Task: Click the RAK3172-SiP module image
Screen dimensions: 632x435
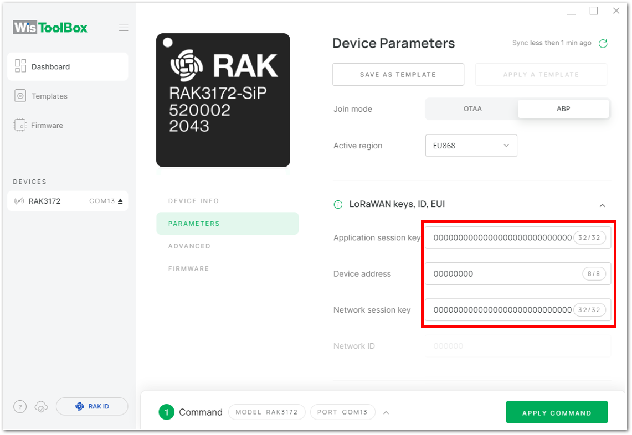Action: [223, 100]
